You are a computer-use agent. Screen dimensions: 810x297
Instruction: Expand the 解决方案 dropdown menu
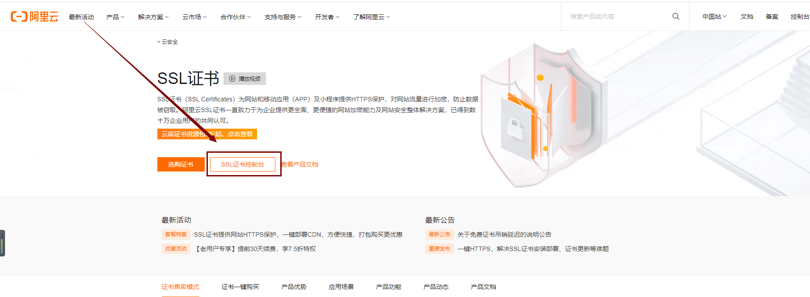[153, 17]
